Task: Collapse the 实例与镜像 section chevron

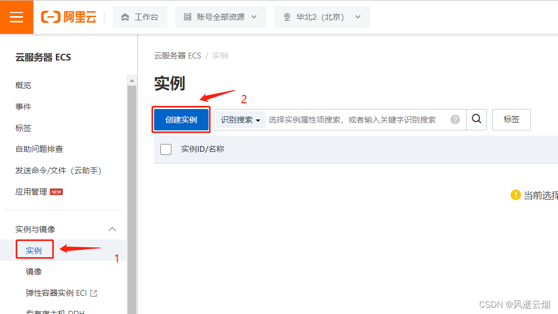Action: click(112, 229)
